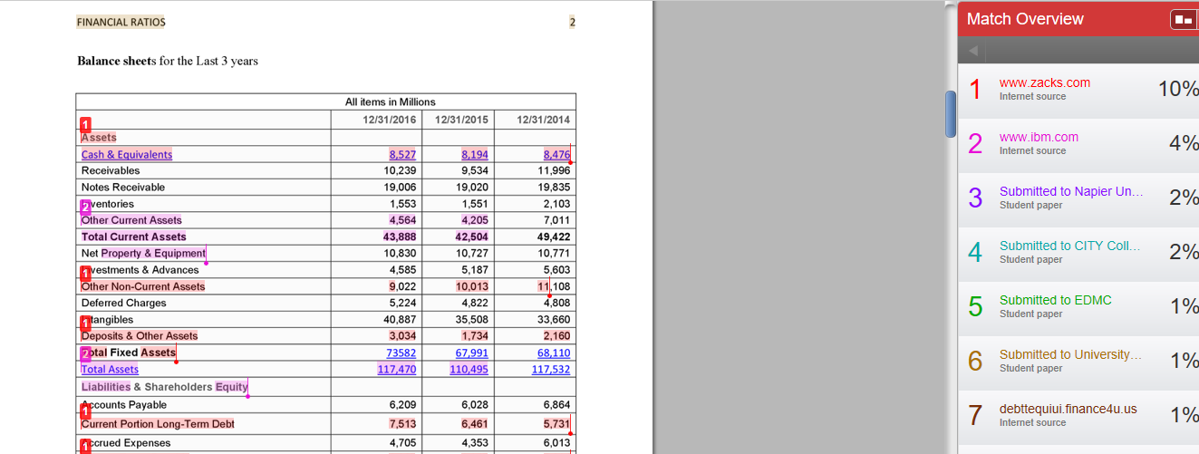Viewport: 1199px width, 454px height.
Task: Click the 49,422 total current assets value
Action: pyautogui.click(x=554, y=237)
